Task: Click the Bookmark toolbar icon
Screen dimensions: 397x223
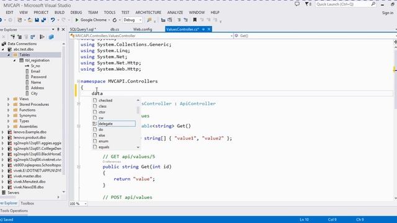Action: click(x=195, y=20)
